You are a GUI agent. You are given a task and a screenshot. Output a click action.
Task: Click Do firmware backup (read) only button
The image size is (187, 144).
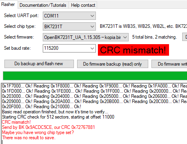pyautogui.click(x=113, y=64)
